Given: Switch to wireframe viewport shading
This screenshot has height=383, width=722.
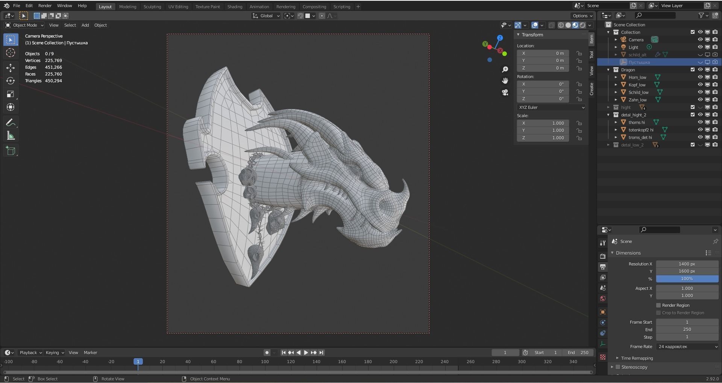Looking at the screenshot, I should 561,25.
